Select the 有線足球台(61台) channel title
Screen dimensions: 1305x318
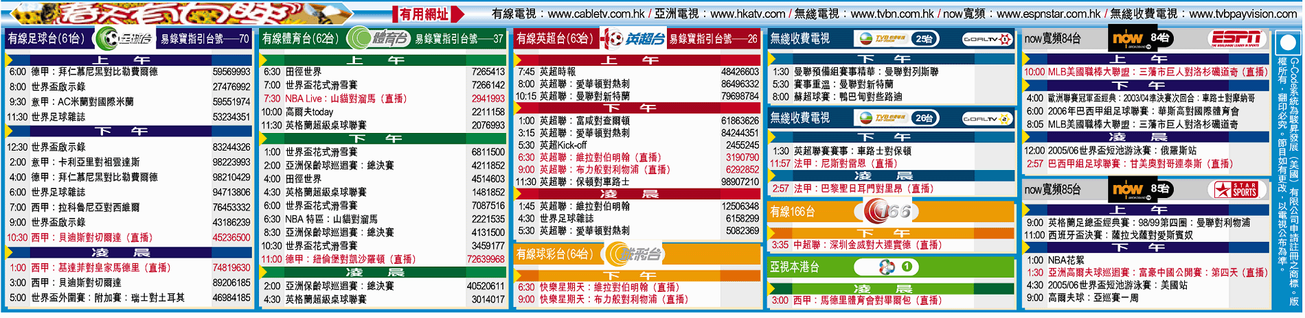point(46,39)
